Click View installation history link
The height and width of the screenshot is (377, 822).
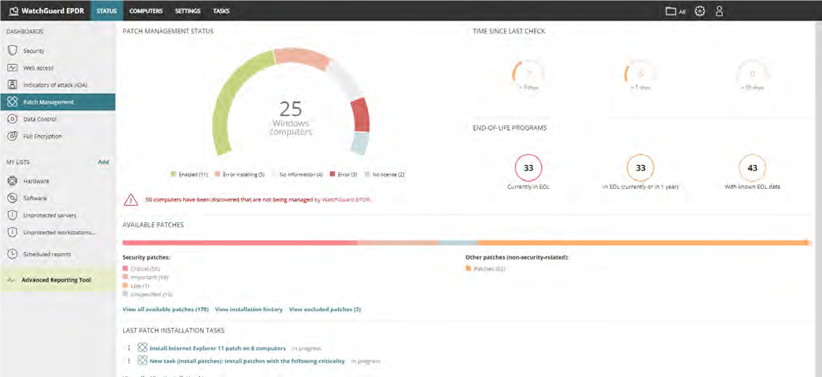coord(249,310)
